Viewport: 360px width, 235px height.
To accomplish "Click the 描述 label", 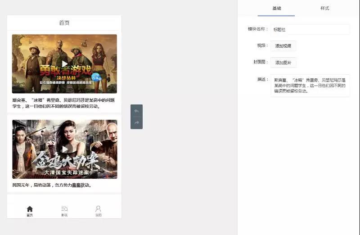I will [x=262, y=80].
